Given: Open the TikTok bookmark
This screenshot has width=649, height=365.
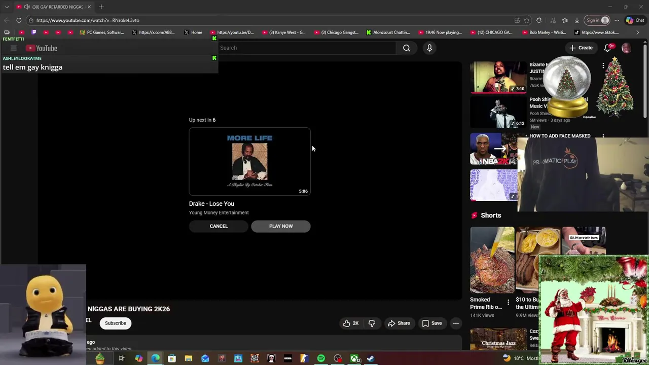Looking at the screenshot, I should [596, 32].
